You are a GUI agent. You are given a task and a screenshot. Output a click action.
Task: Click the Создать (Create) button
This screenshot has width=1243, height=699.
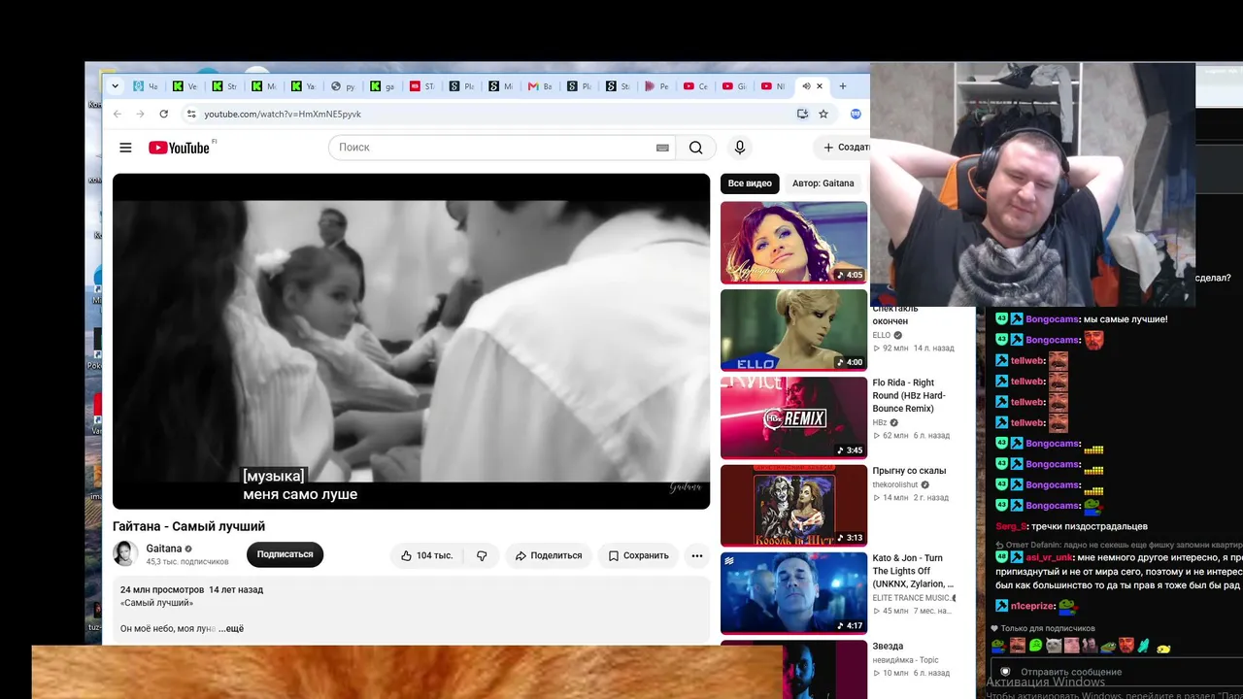pyautogui.click(x=844, y=148)
